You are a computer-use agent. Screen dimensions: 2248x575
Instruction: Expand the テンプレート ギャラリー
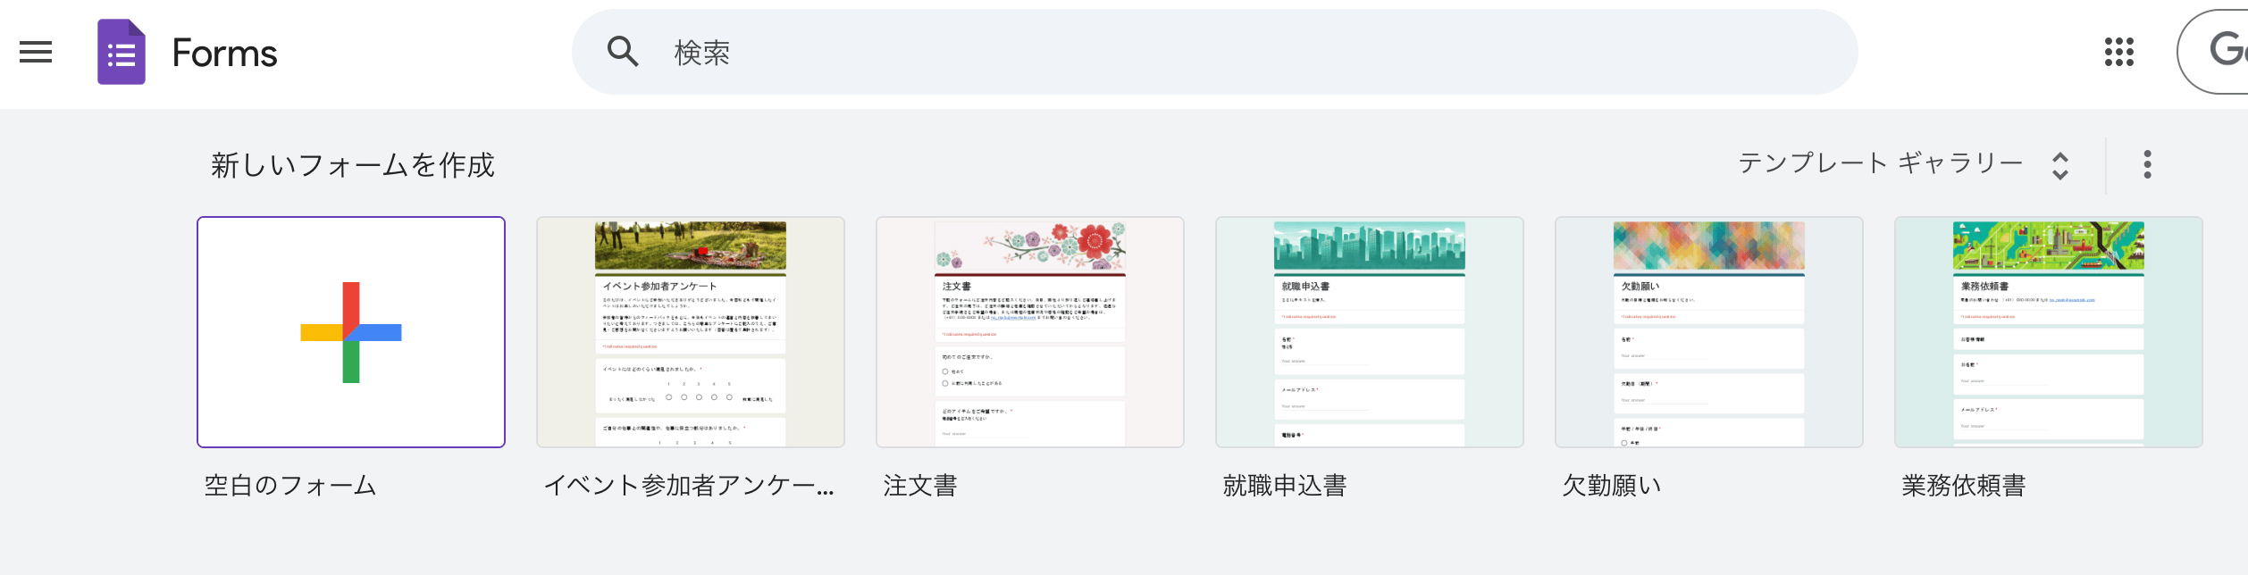(1880, 164)
